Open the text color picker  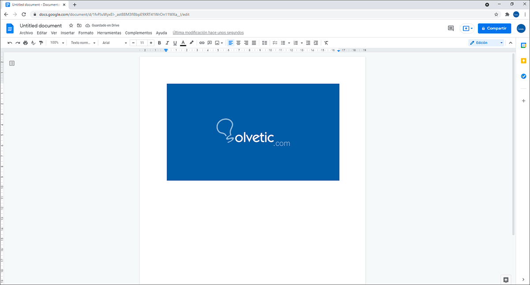(183, 43)
